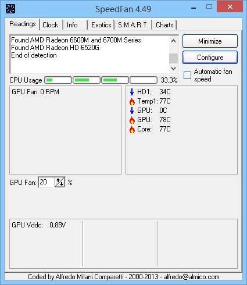
Task: Click the blue arrow beside GPU 0C
Action: click(x=132, y=111)
